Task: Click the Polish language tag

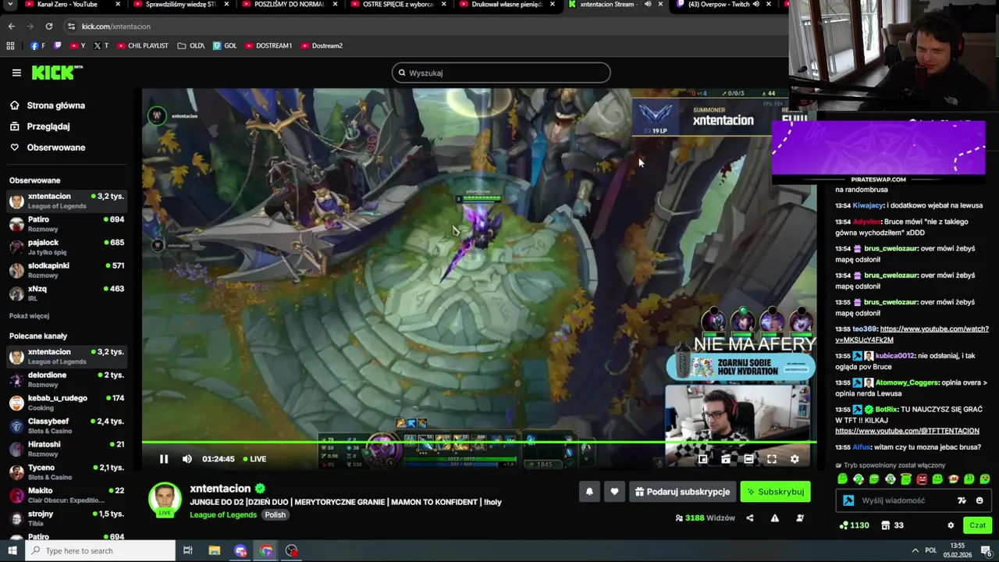Action: coord(275,515)
